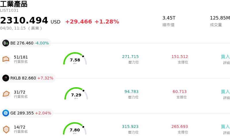Click the 125.85M volume figure
The width and height of the screenshot is (230, 140).
point(220,18)
